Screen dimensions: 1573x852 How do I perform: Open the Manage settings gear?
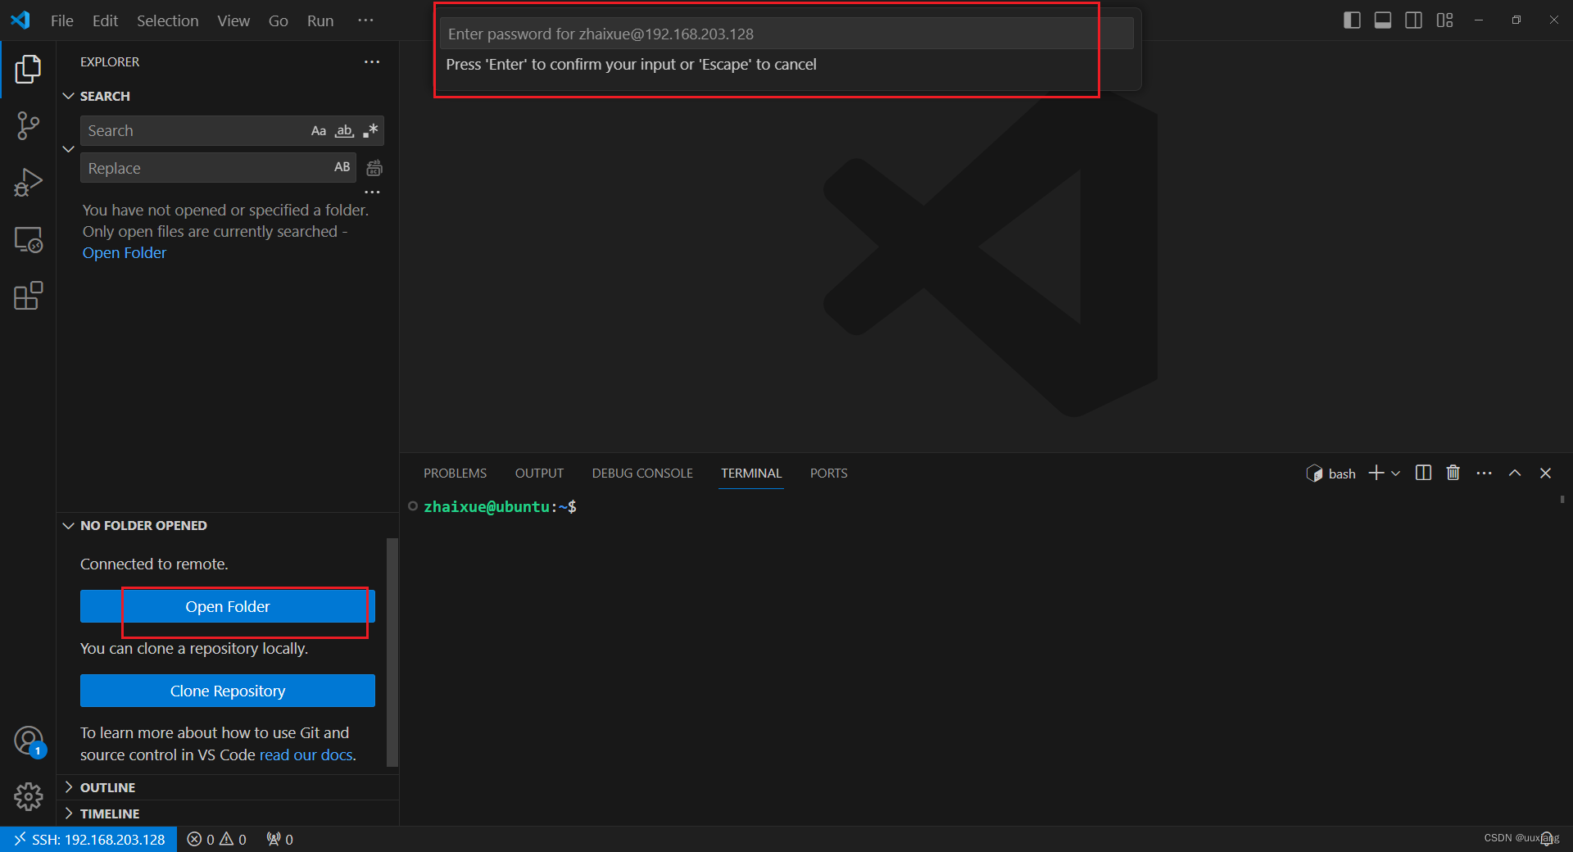[28, 796]
